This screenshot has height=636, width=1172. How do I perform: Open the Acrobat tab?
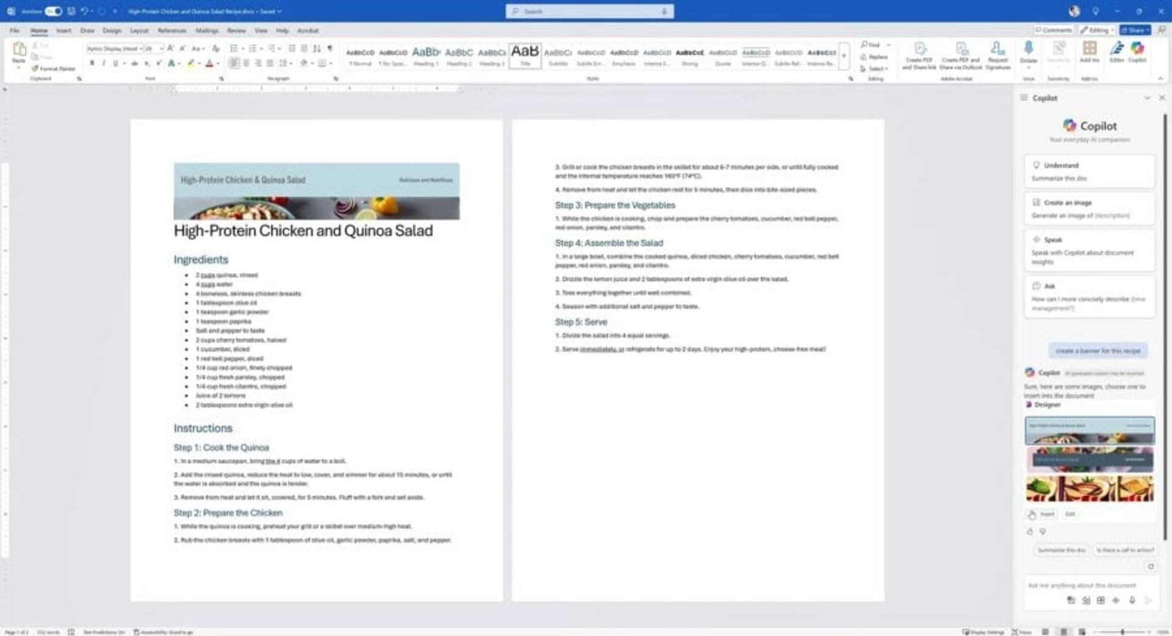[x=308, y=30]
